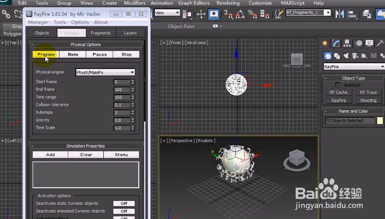Toggle Deactivate static Dynamic objects Off
Viewport: 385px width, 219px height.
coord(124,203)
